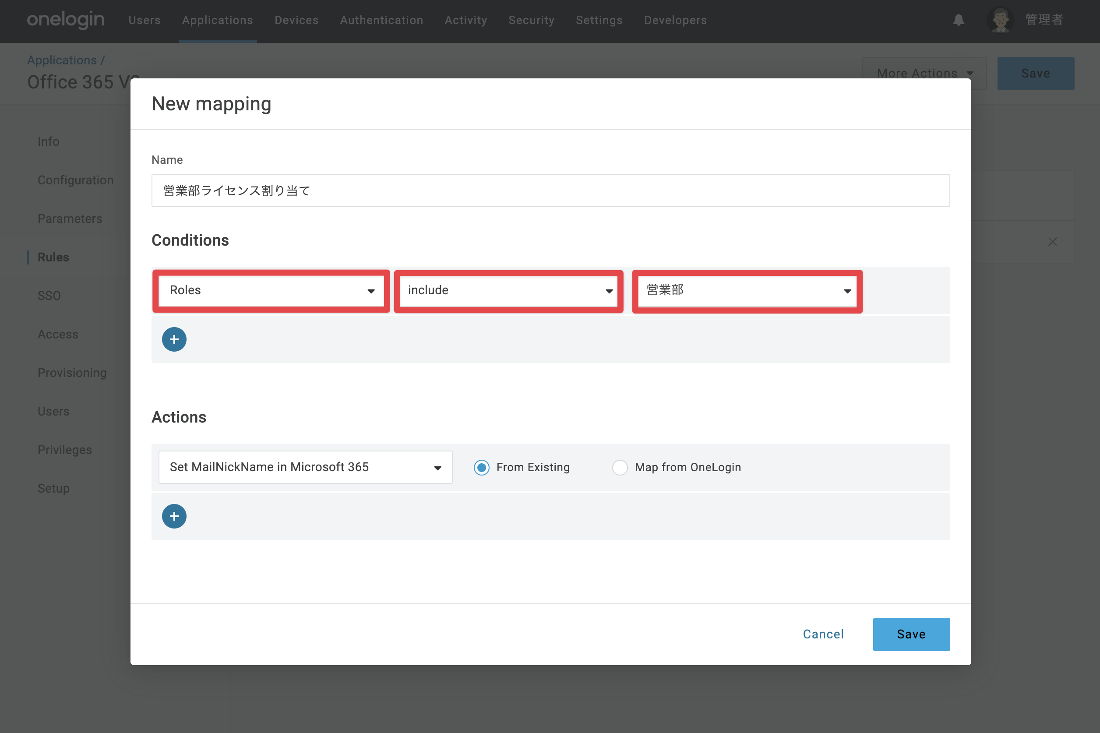Screen dimensions: 1100x733
Task: Save the new mapping in the dialog
Action: tap(911, 634)
